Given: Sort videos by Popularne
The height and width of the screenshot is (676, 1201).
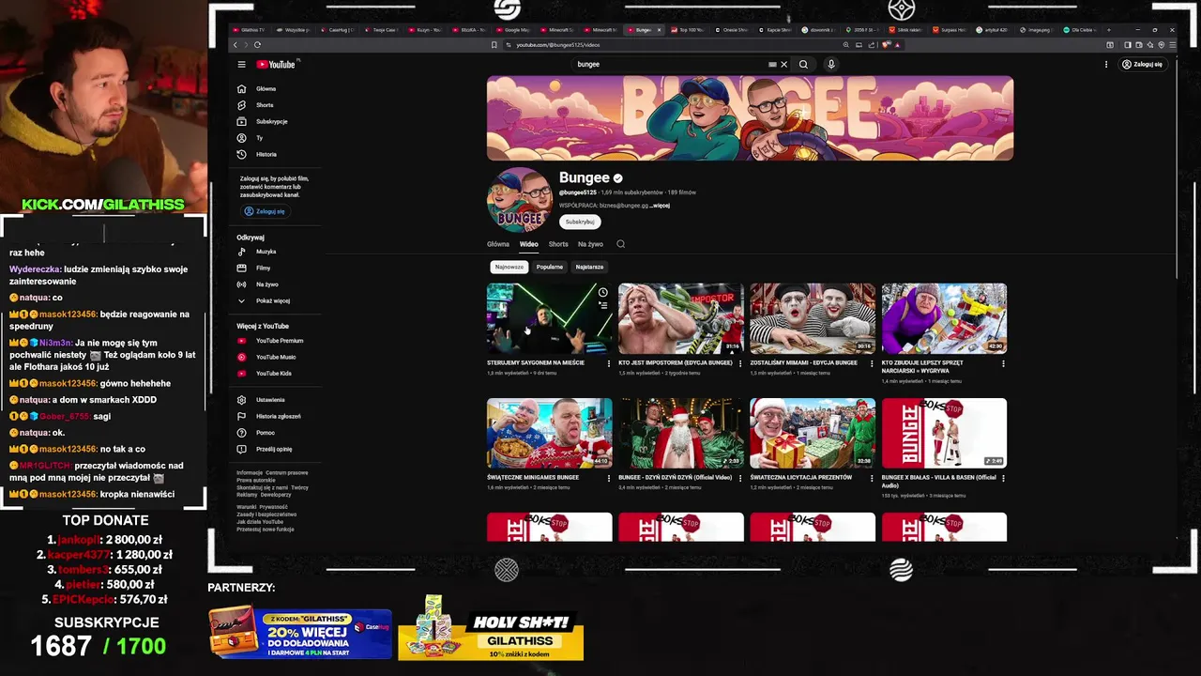Looking at the screenshot, I should 550,267.
